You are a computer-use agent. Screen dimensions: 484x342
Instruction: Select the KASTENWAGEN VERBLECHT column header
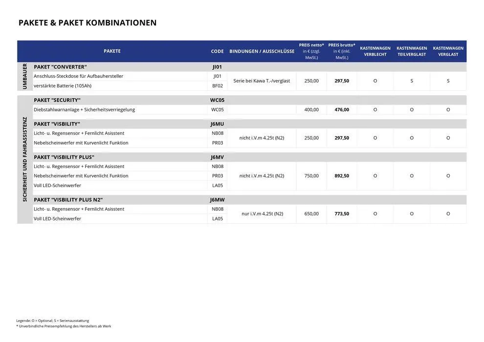click(375, 51)
